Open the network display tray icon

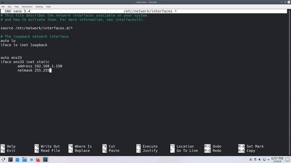(264, 160)
